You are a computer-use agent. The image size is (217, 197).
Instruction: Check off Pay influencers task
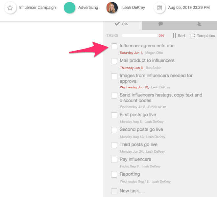pos(114,160)
